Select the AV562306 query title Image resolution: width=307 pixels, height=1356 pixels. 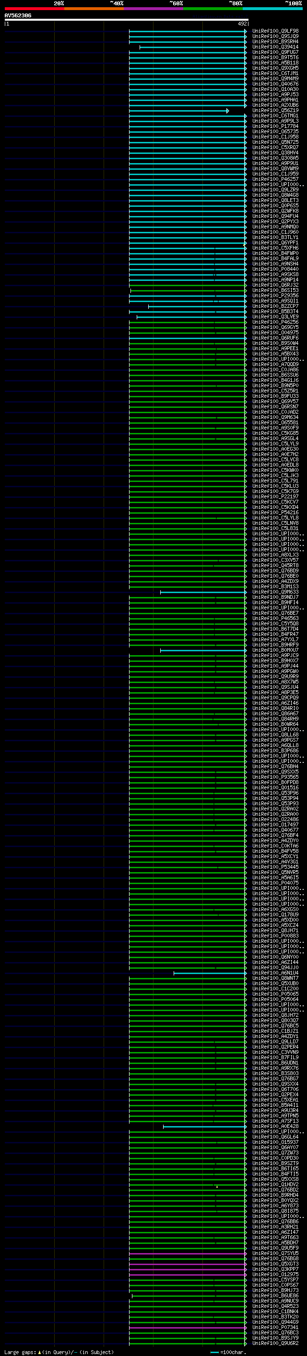coord(18,16)
